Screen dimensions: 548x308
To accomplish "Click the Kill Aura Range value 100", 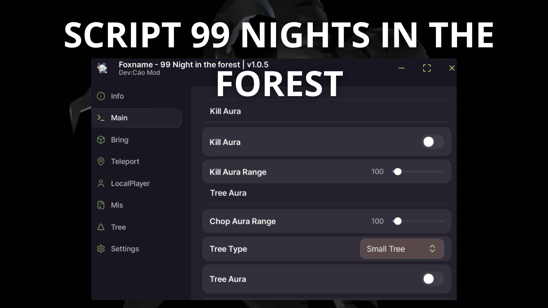I will (x=377, y=172).
